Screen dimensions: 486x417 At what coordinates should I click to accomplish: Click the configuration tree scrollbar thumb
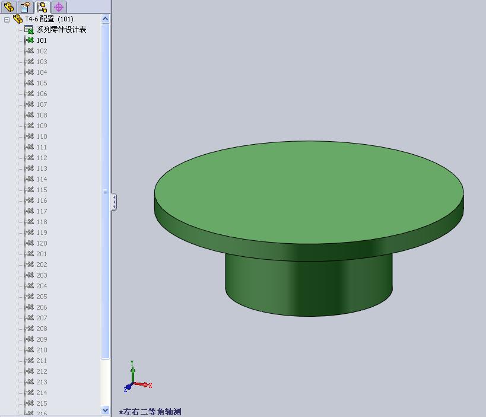[x=106, y=192]
